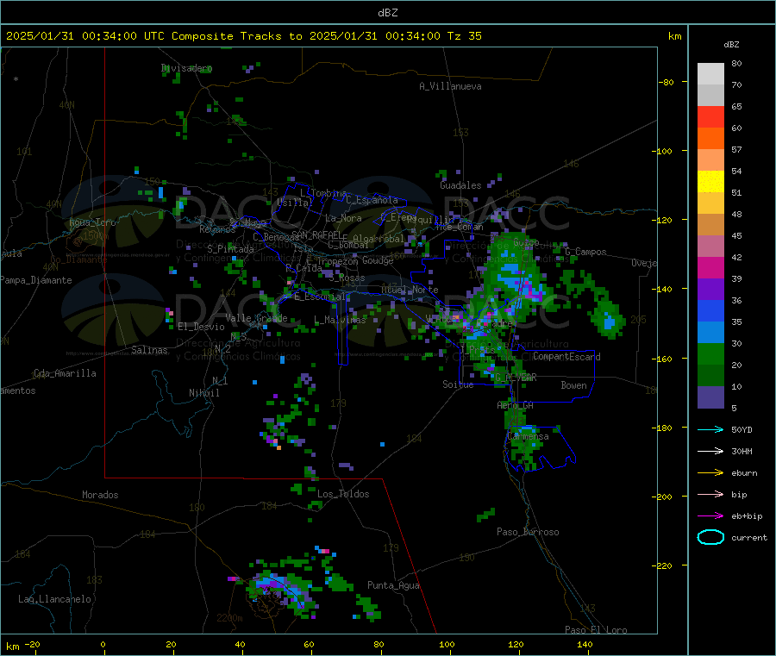Click the 'Soitue' map label

tap(458, 384)
